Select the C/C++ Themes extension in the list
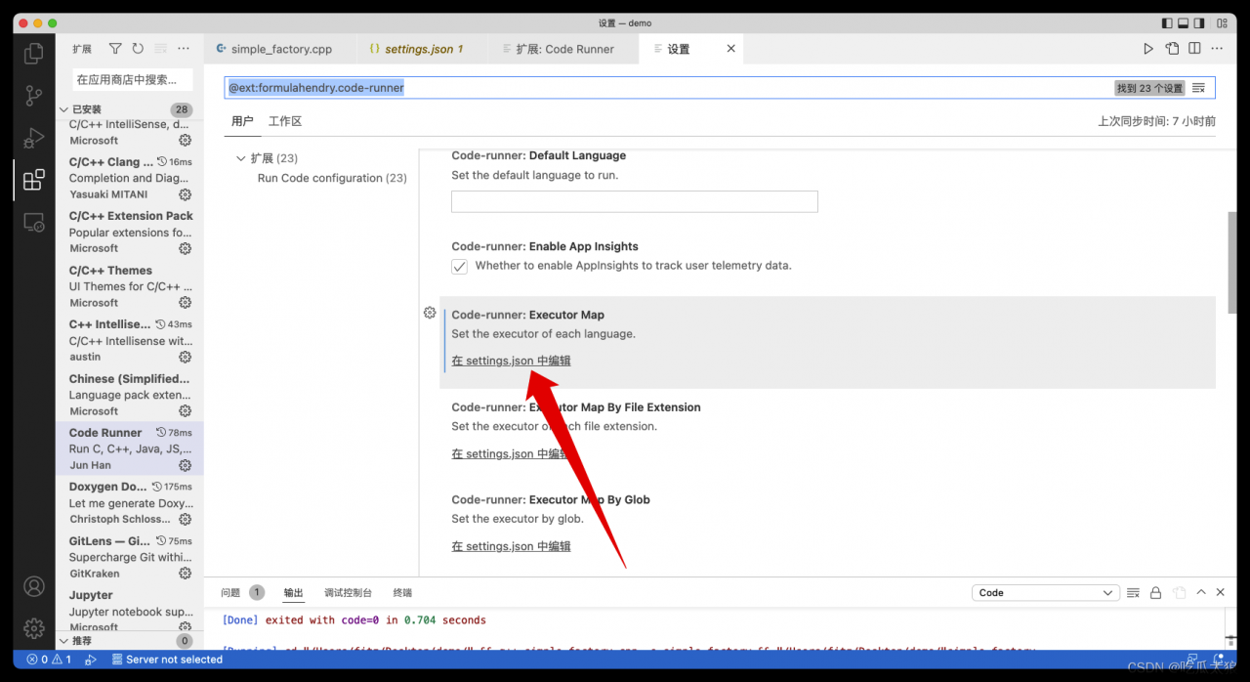 [130, 286]
